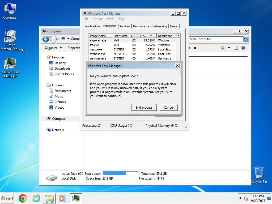Screen dimensions: 272x204
Task: Switch to the Users tab
Action: [x=173, y=26]
